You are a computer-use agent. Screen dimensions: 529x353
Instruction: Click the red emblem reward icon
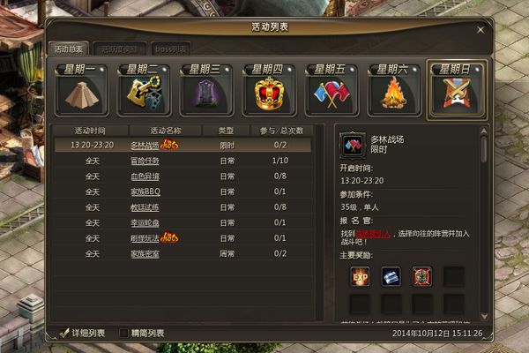(422, 276)
